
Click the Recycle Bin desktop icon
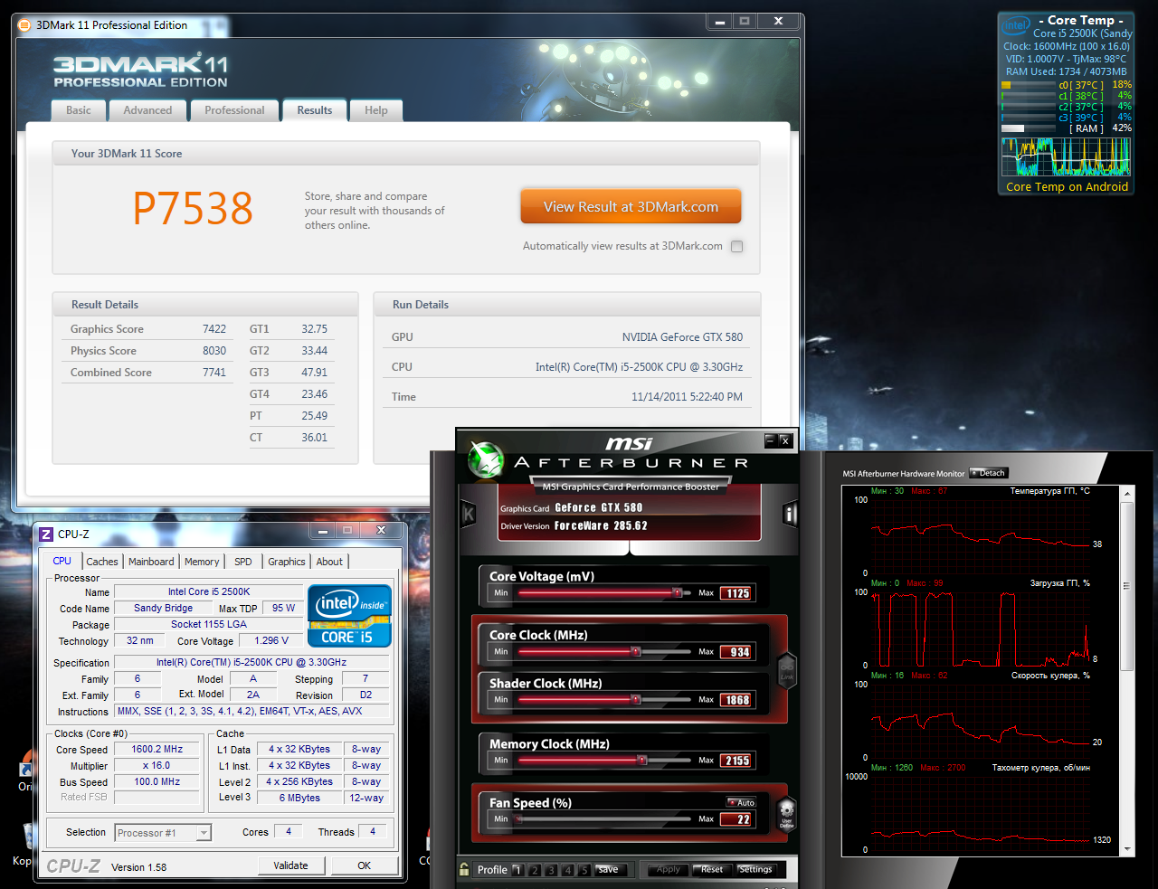click(27, 837)
